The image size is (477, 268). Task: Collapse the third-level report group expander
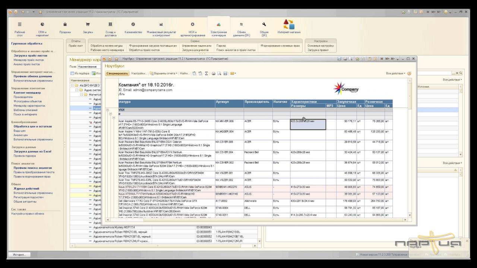pyautogui.click(x=114, y=118)
